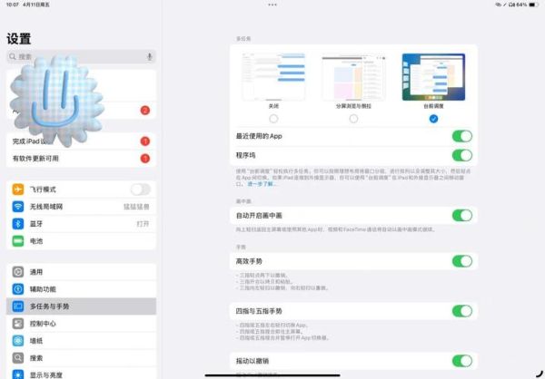Tap the 搜索 search field
The width and height of the screenshot is (545, 379).
(x=82, y=56)
